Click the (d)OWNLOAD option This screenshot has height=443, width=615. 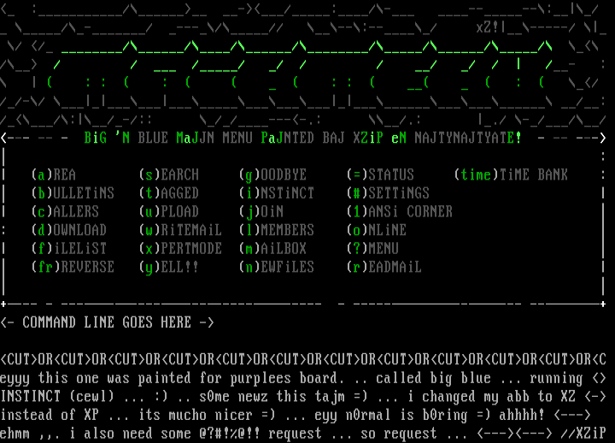pos(68,230)
